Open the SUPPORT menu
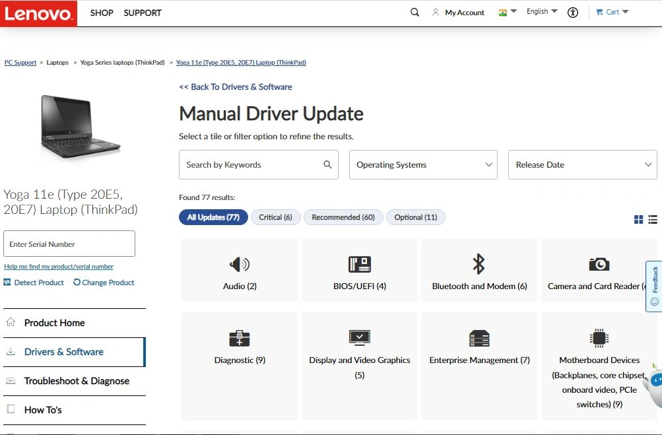Image resolution: width=662 pixels, height=435 pixels. tap(143, 13)
